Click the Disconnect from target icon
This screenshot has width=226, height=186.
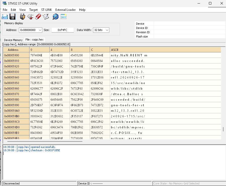30,17
